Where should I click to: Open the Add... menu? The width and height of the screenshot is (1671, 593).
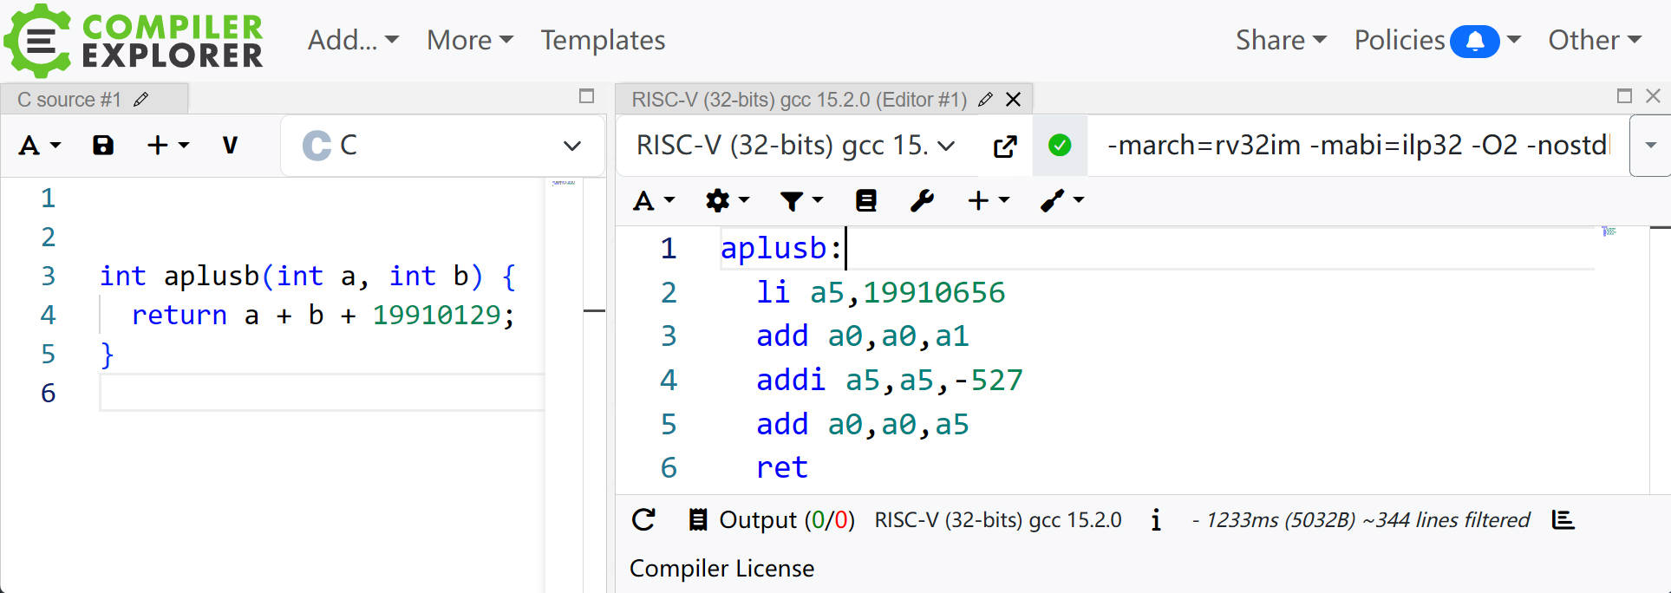353,40
